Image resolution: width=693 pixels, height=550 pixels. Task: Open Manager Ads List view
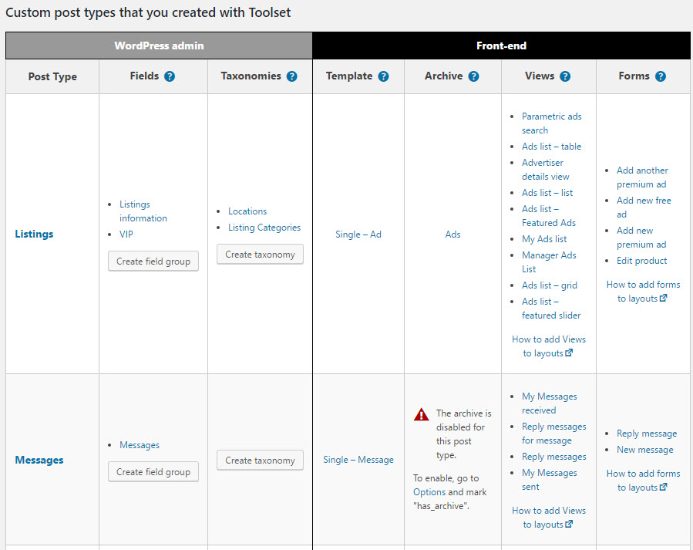point(549,262)
